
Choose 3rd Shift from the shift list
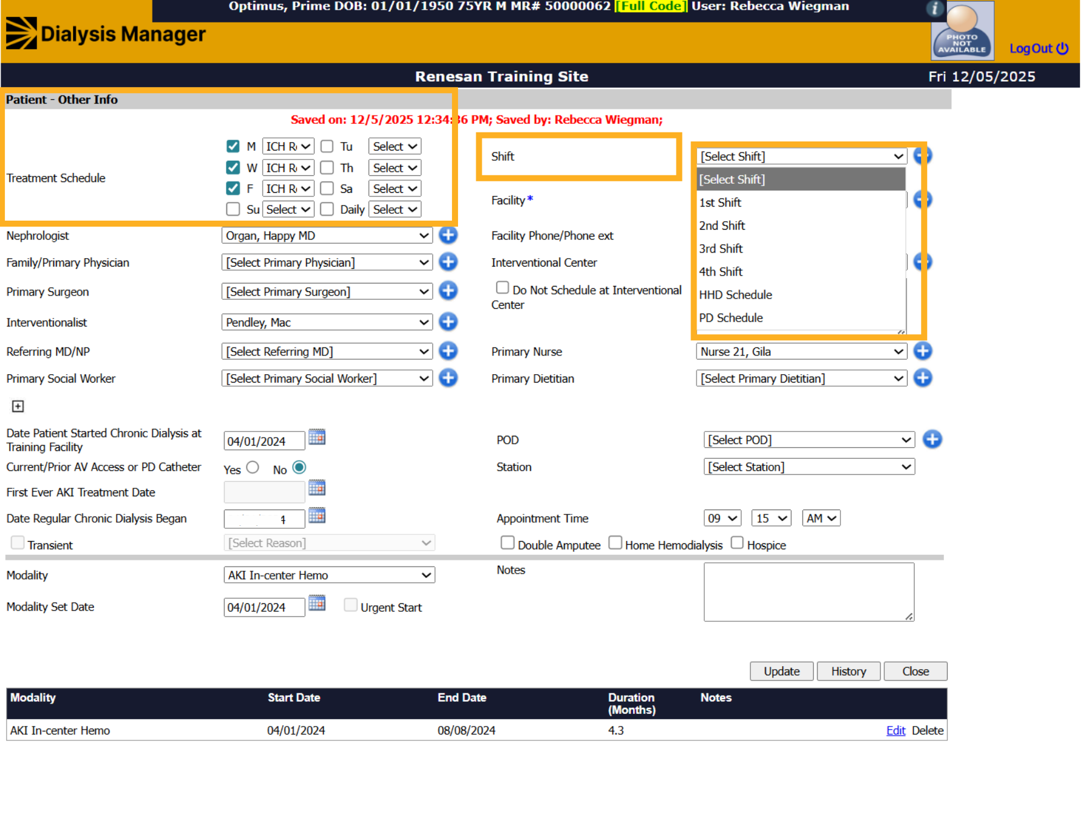click(x=801, y=248)
